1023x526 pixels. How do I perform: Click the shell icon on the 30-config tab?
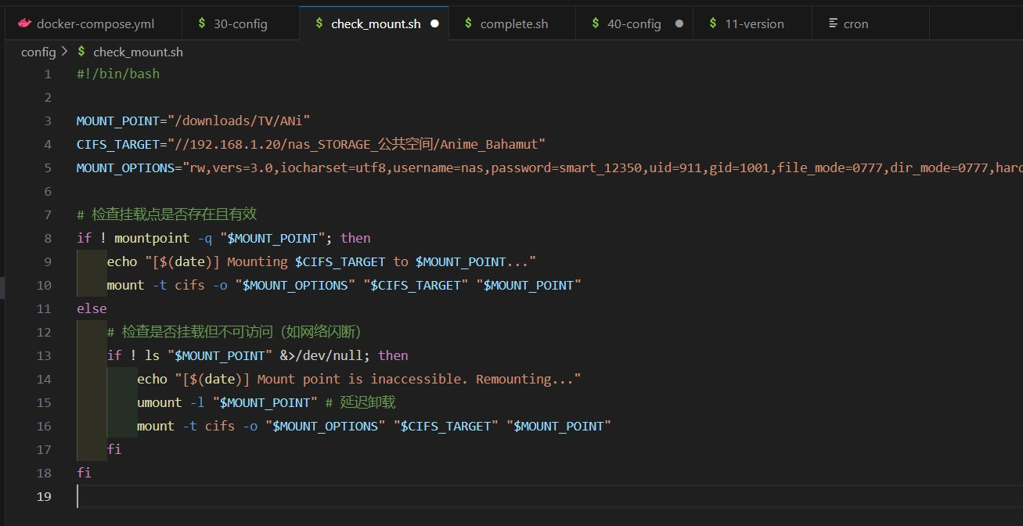pyautogui.click(x=202, y=23)
